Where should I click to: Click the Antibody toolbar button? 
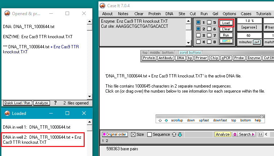click(166, 58)
